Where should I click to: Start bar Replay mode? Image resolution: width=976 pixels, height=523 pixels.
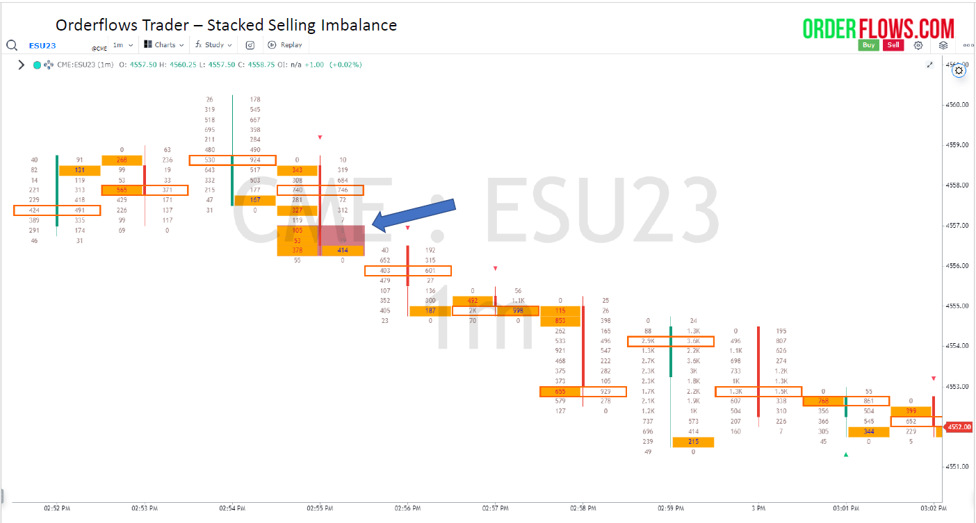click(285, 45)
